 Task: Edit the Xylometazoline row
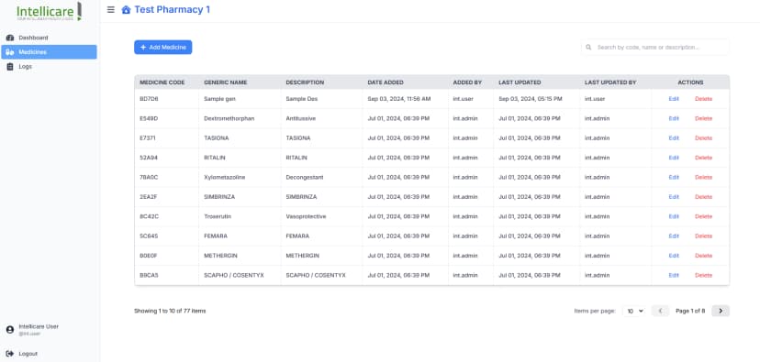click(x=674, y=177)
